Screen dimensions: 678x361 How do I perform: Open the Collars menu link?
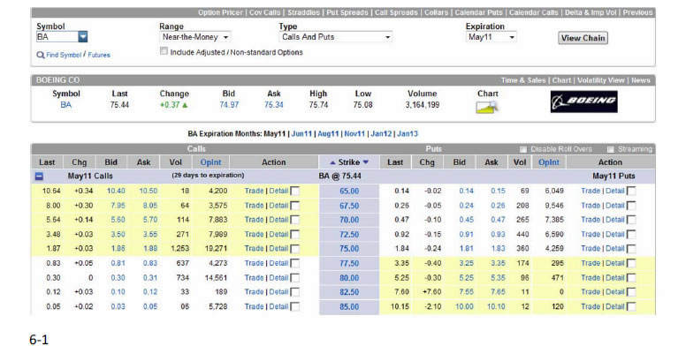click(x=437, y=12)
